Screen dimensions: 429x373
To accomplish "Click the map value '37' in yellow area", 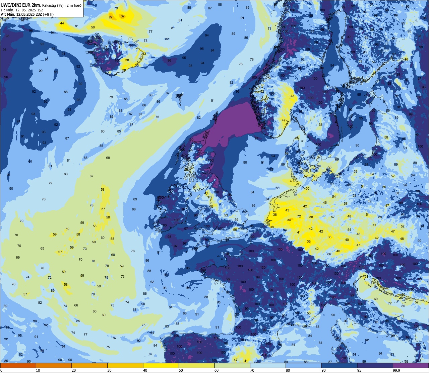I will click(x=123, y=16).
